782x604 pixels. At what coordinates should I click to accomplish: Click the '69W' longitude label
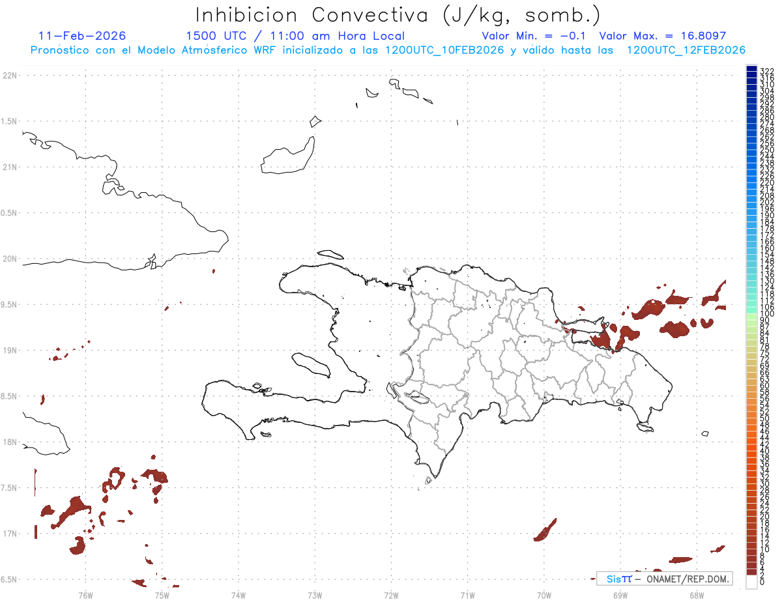[620, 594]
